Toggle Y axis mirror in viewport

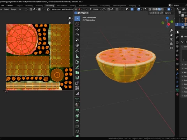(156, 13)
